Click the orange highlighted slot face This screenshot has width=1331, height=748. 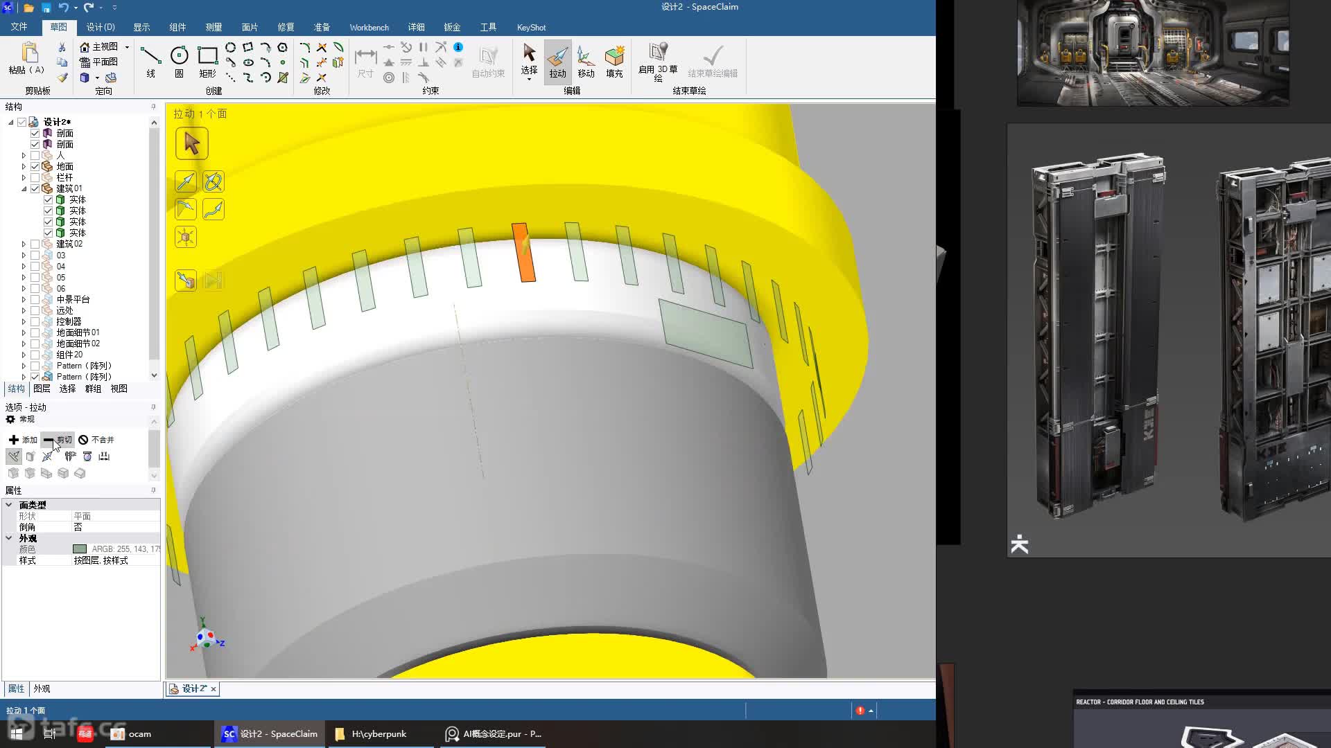523,252
